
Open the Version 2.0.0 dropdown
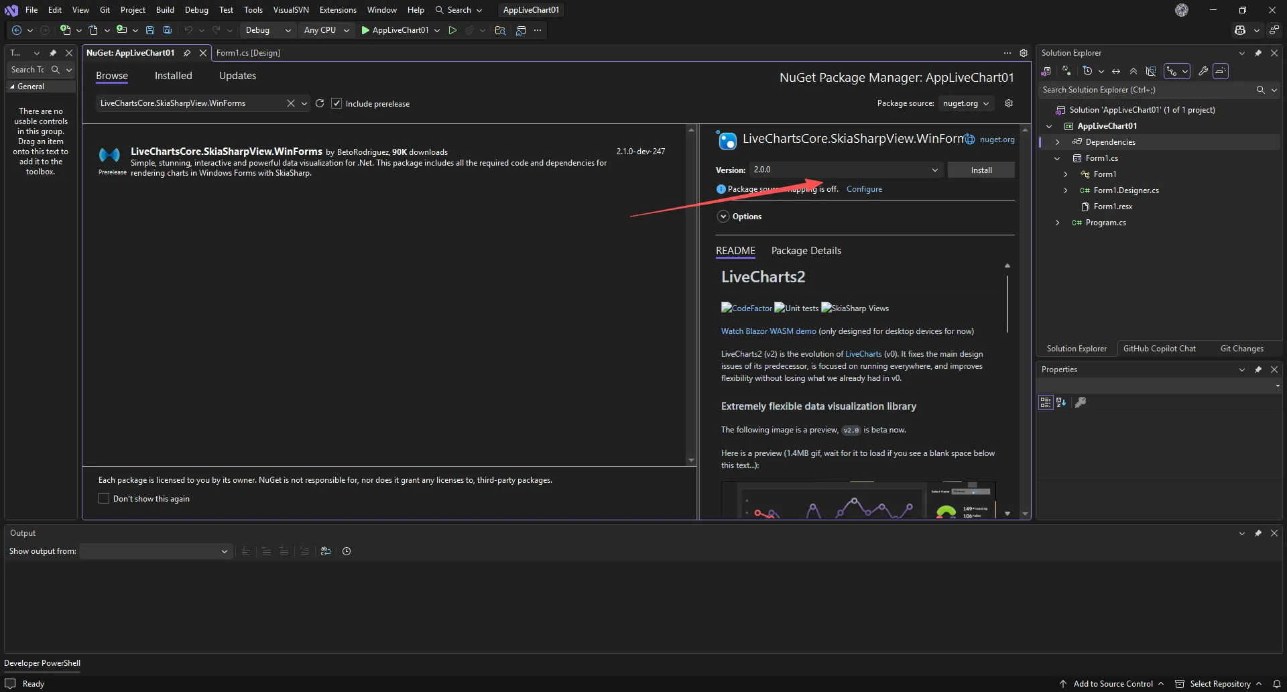pos(845,170)
